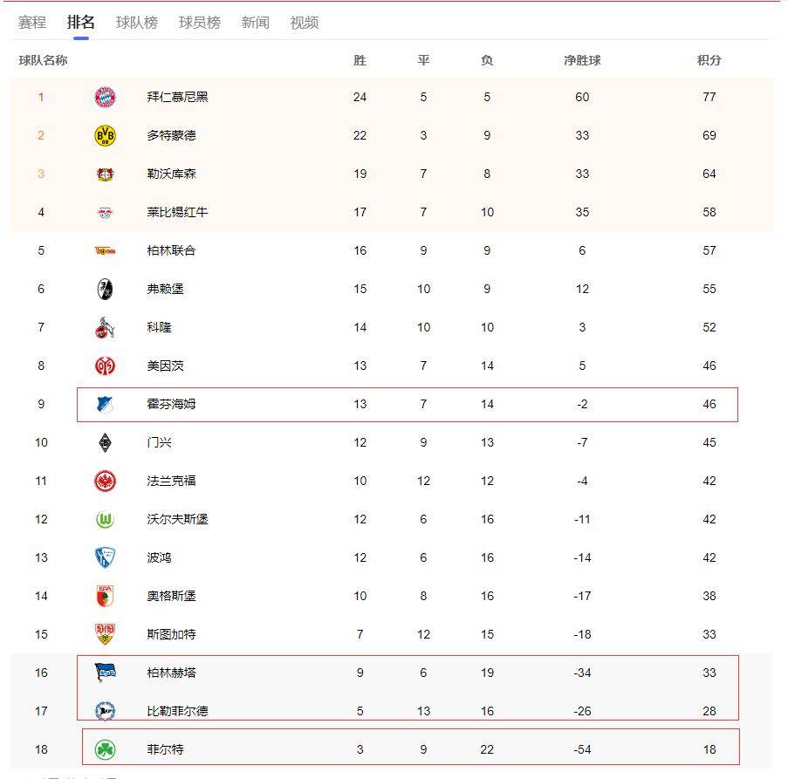
Task: Open the 视频 tab
Action: tap(305, 23)
